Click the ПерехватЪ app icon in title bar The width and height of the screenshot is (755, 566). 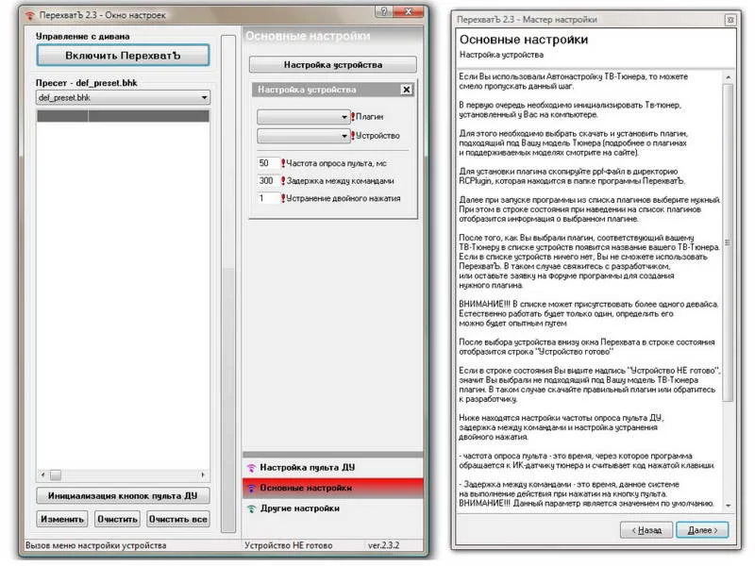(x=30, y=15)
